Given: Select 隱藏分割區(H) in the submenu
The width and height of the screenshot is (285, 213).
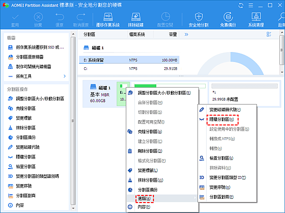Looking at the screenshot, I should pyautogui.click(x=227, y=119).
